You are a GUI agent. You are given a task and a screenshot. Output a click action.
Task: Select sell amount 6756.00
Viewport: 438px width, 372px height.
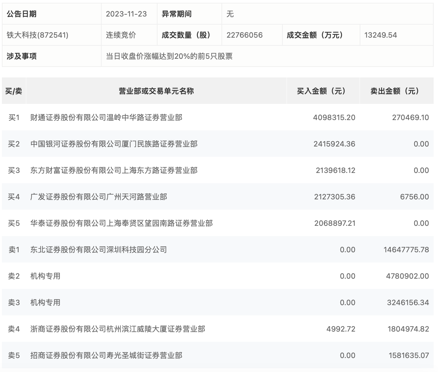coord(414,197)
